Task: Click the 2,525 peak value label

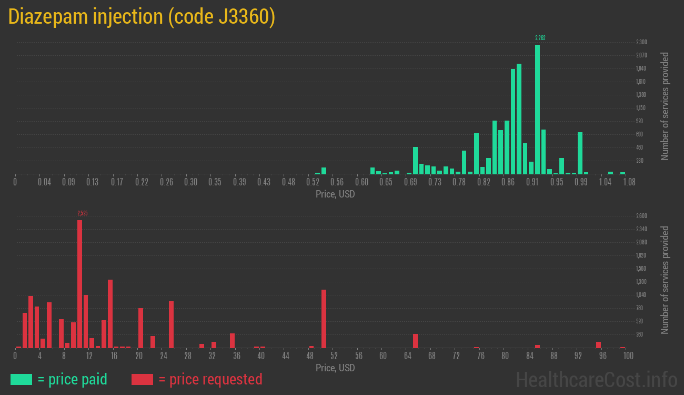Action: click(82, 213)
